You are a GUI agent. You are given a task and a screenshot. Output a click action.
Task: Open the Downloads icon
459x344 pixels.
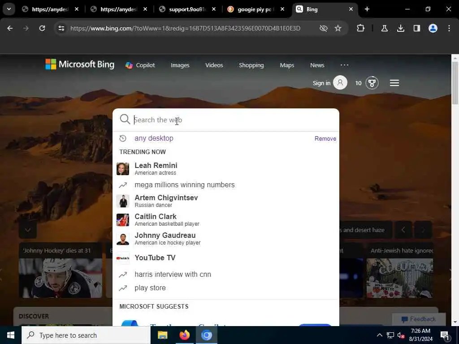(400, 28)
